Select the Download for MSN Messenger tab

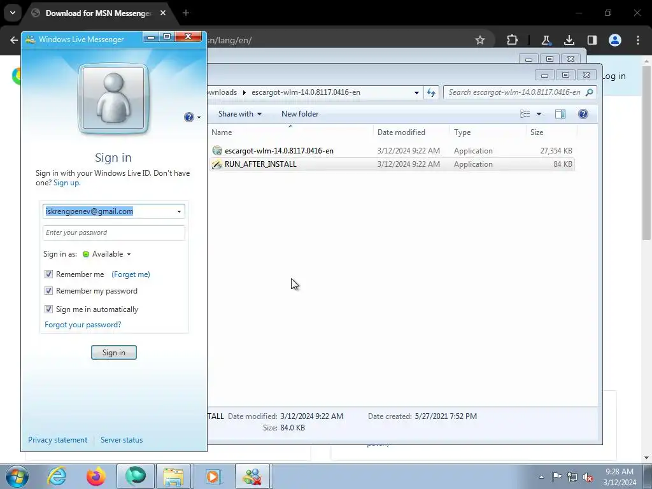98,13
